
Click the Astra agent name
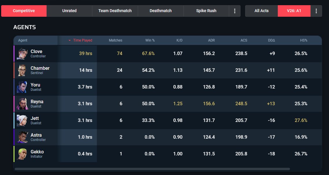tap(36, 135)
